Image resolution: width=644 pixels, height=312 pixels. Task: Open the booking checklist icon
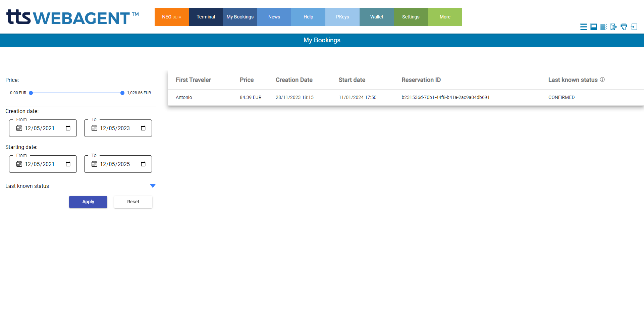pos(604,27)
